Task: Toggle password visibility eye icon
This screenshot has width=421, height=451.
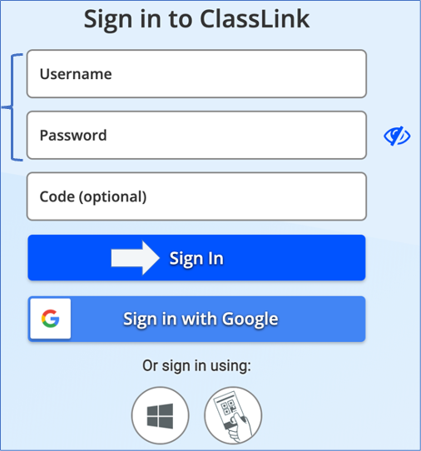Action: click(x=397, y=136)
